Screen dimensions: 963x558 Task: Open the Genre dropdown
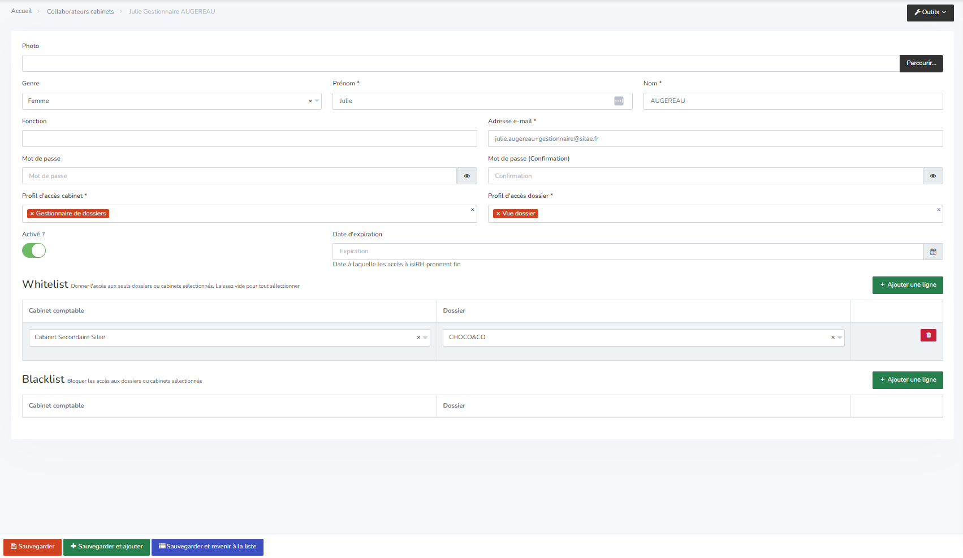(170, 101)
